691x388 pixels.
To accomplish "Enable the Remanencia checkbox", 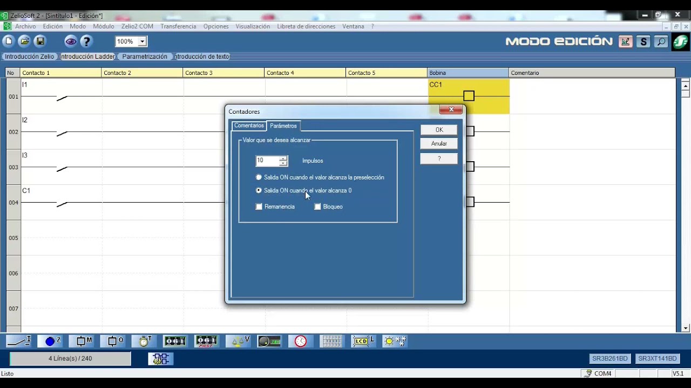I will (x=259, y=206).
